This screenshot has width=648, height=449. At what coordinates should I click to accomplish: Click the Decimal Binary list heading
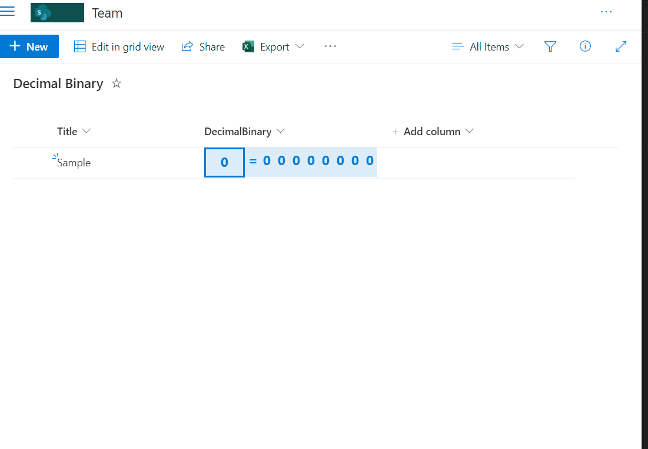58,84
